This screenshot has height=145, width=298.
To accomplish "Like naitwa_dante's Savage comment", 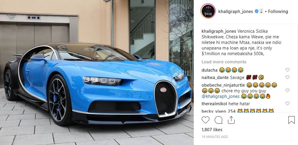I will coord(288,77).
